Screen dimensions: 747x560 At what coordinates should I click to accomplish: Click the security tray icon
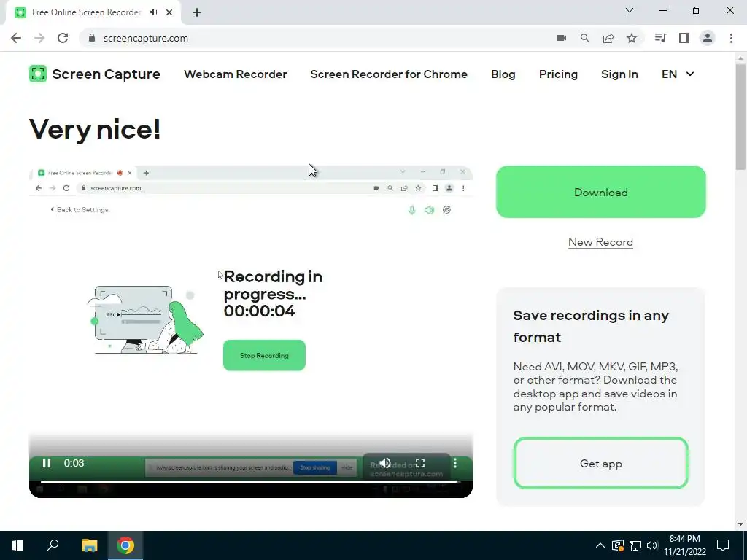tap(617, 545)
